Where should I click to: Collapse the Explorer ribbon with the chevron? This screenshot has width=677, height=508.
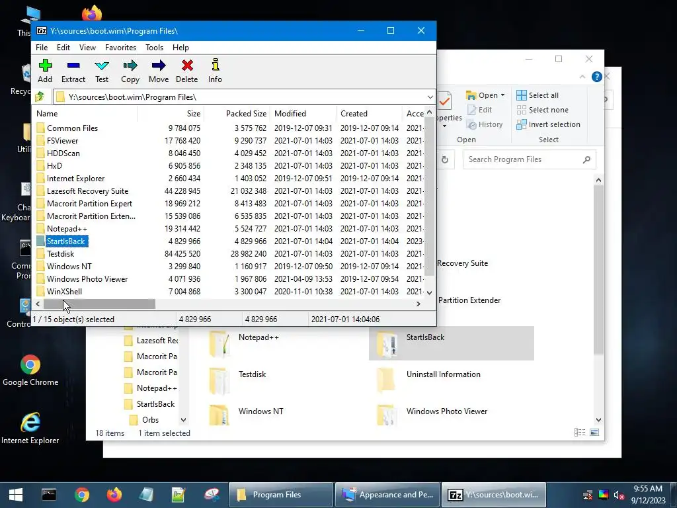[x=582, y=77]
